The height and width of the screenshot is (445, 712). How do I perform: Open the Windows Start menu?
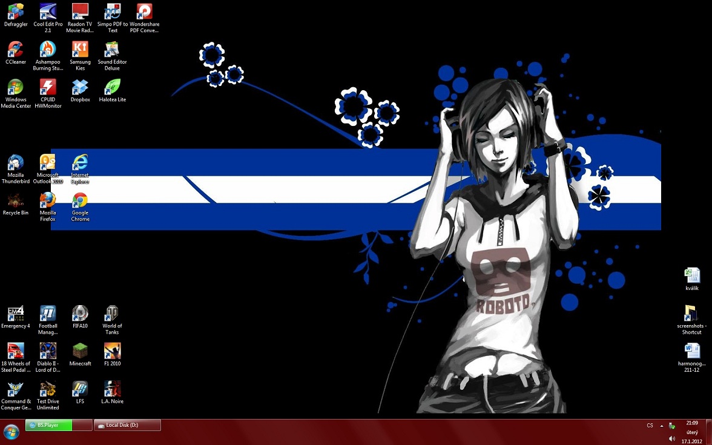click(12, 432)
